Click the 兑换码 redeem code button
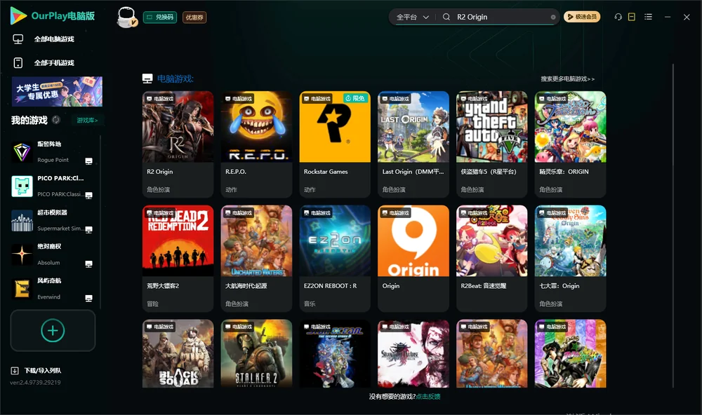The image size is (702, 415). pos(160,18)
